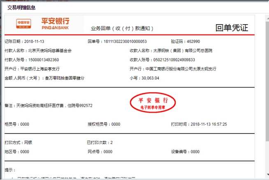Select 回单号 18111302230010000053
The height and width of the screenshot is (180, 269).
(x=117, y=42)
